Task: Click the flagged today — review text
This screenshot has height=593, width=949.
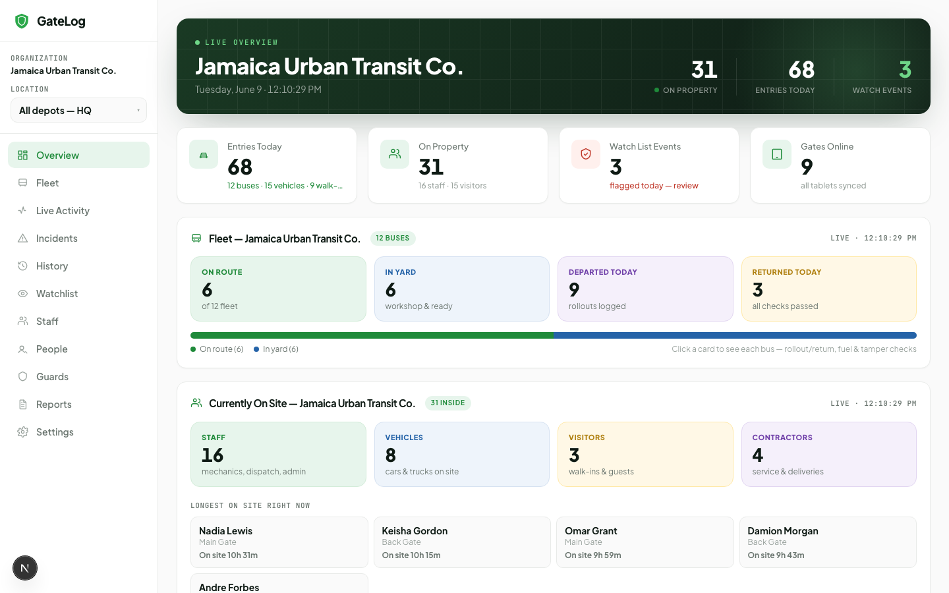Action: point(654,186)
